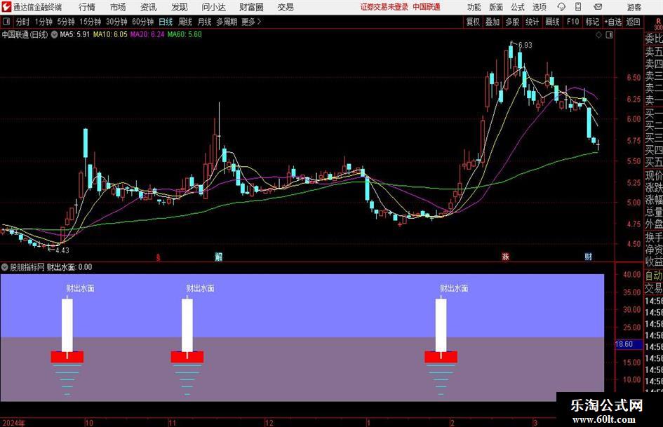Click the 2024年 date label on the time axis
Viewport: 663px width, 427px height.
tap(13, 423)
